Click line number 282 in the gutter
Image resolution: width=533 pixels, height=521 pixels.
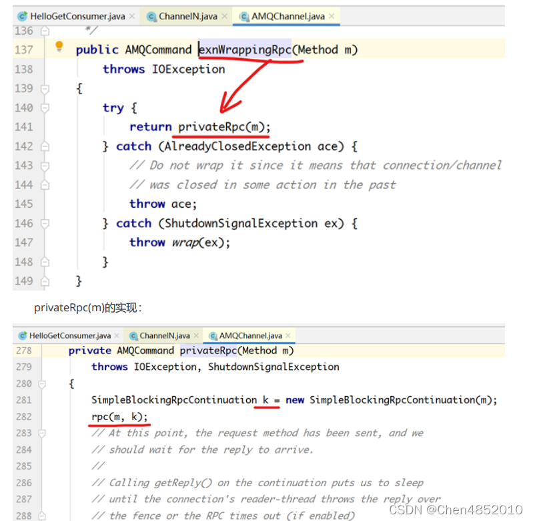pyautogui.click(x=24, y=417)
